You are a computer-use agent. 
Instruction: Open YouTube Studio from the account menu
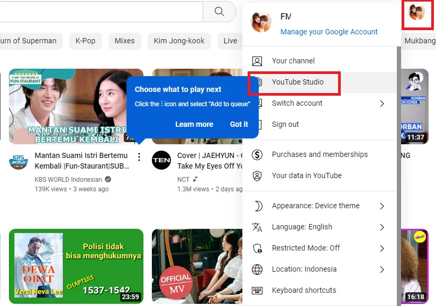[320, 82]
